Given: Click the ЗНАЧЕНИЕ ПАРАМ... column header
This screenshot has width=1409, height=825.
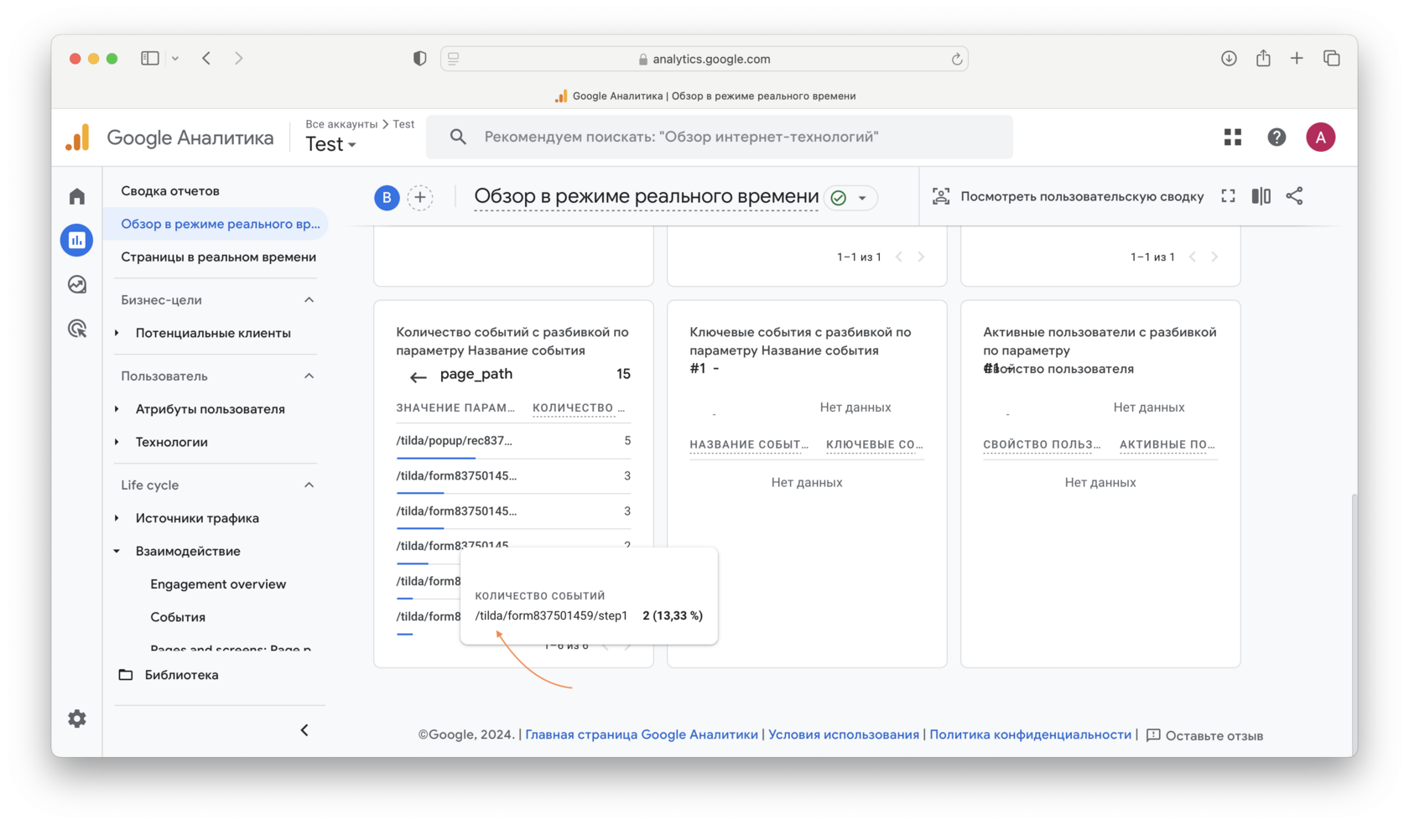Looking at the screenshot, I should (455, 408).
